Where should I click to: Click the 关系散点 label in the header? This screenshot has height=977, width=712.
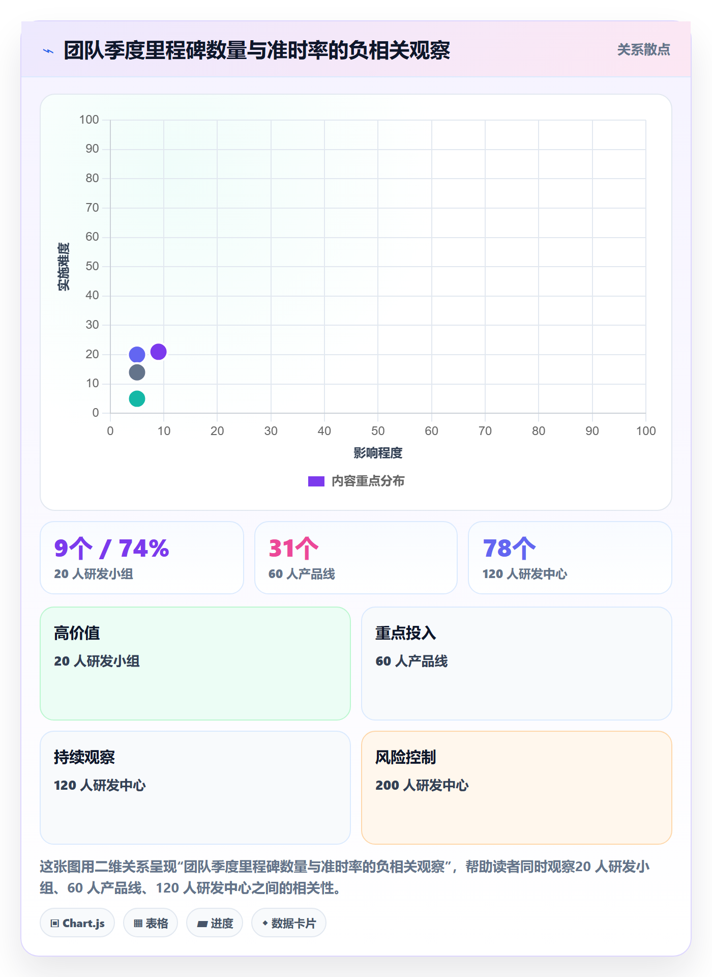click(643, 50)
